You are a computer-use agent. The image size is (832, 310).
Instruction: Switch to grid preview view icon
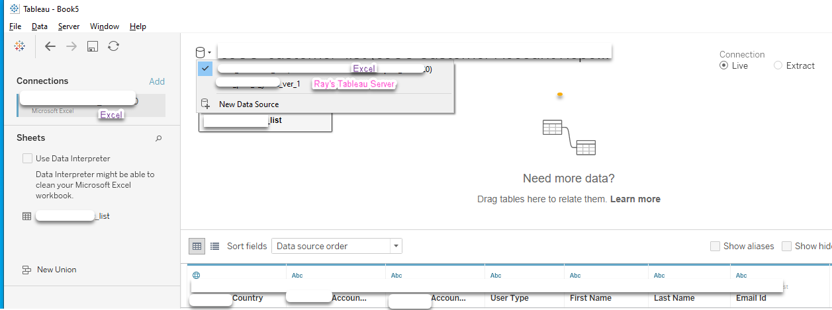pyautogui.click(x=197, y=246)
